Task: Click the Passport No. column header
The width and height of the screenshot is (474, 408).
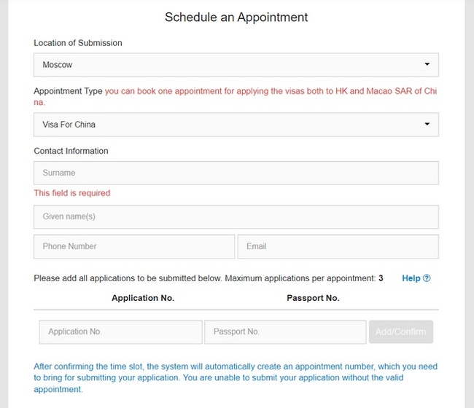Action: coord(313,298)
